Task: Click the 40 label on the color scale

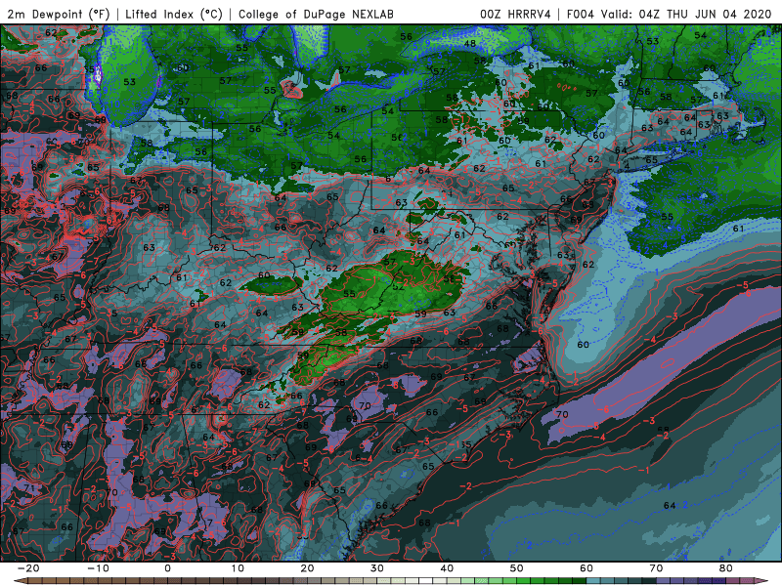Action: coord(447,568)
